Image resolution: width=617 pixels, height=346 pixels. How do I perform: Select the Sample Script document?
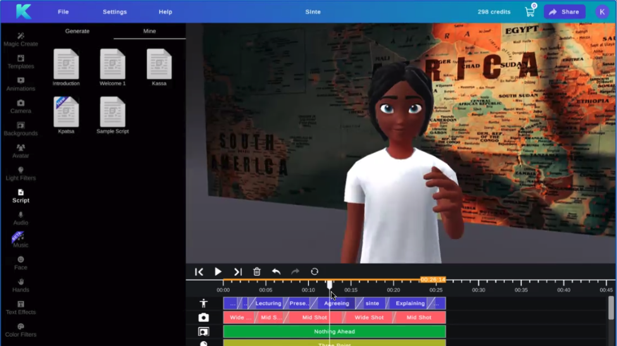(x=113, y=115)
